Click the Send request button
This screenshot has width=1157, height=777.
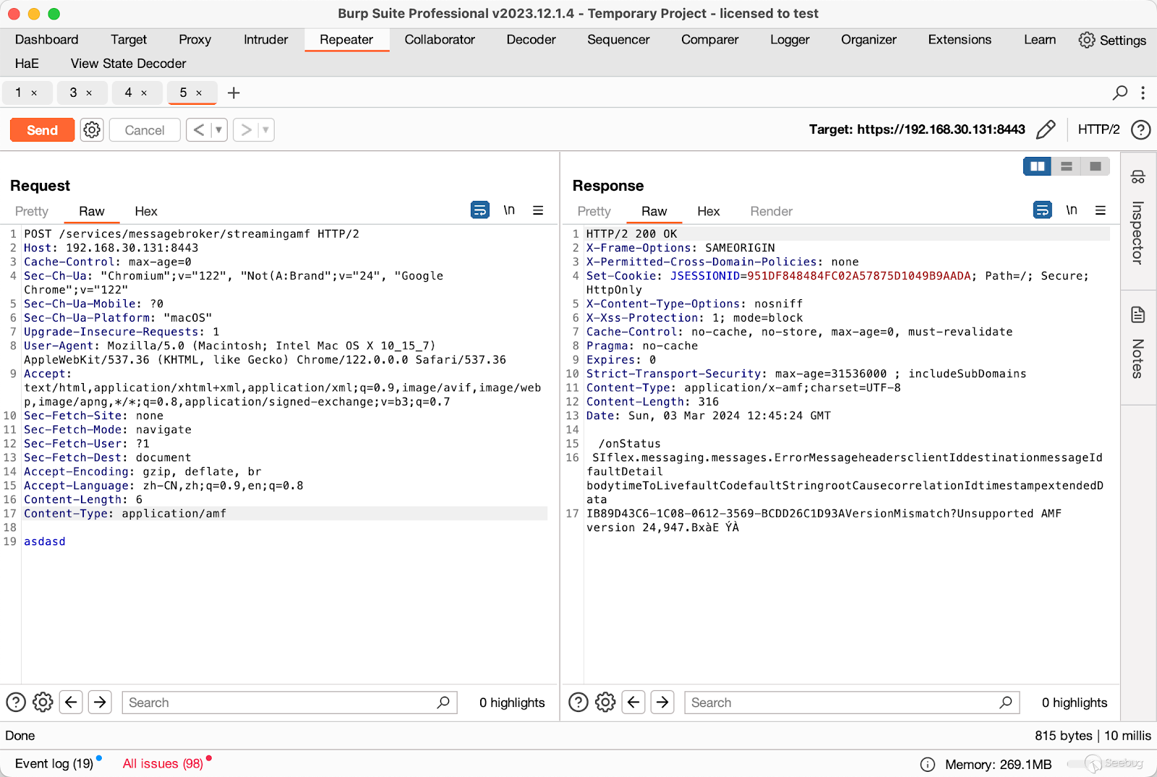coord(42,130)
